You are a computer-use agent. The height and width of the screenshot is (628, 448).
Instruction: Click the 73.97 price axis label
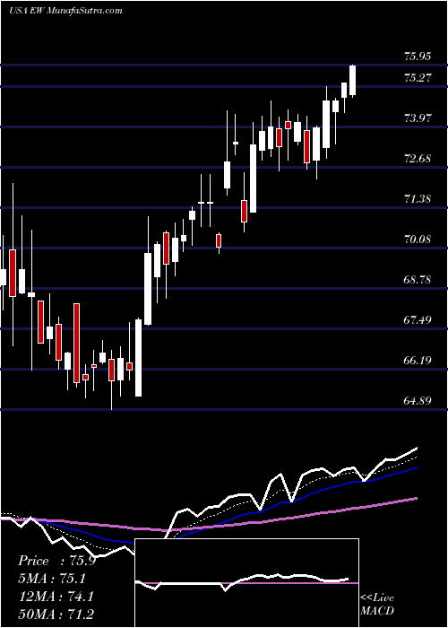pyautogui.click(x=418, y=118)
